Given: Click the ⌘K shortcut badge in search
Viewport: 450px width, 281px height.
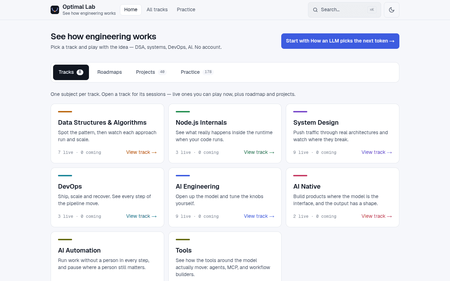Looking at the screenshot, I should tap(372, 10).
